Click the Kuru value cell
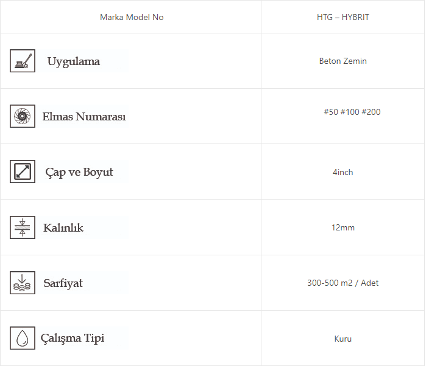This screenshot has width=426, height=366. pyautogui.click(x=343, y=339)
